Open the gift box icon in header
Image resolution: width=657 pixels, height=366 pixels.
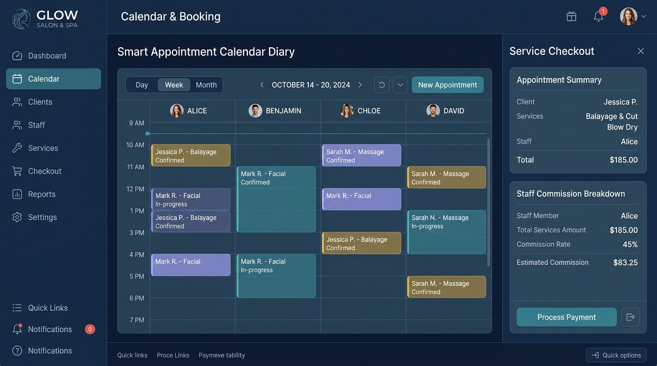click(571, 16)
